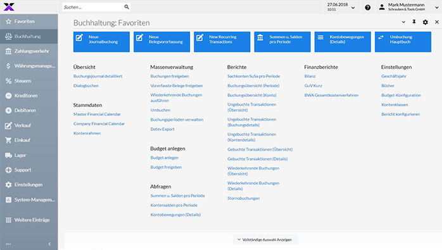The width and height of the screenshot is (442, 250).
Task: Click the Debitoren plus circle icon
Action: [8, 111]
